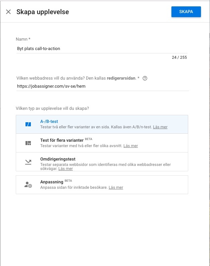The width and height of the screenshot is (210, 266).
Task: Open Läs mer under Test för flera varianter
Action: (130, 146)
